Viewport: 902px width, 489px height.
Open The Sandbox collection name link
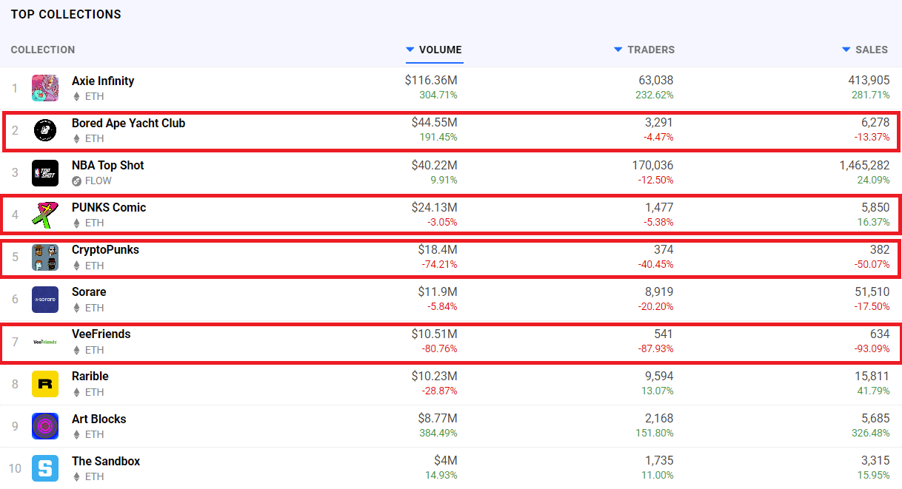[106, 461]
